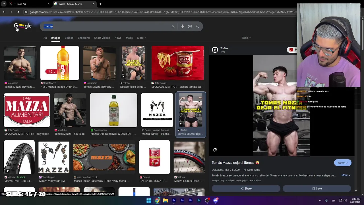Submit search with the magnifier icon
Screen dimensions: 364x205
[x=197, y=26]
